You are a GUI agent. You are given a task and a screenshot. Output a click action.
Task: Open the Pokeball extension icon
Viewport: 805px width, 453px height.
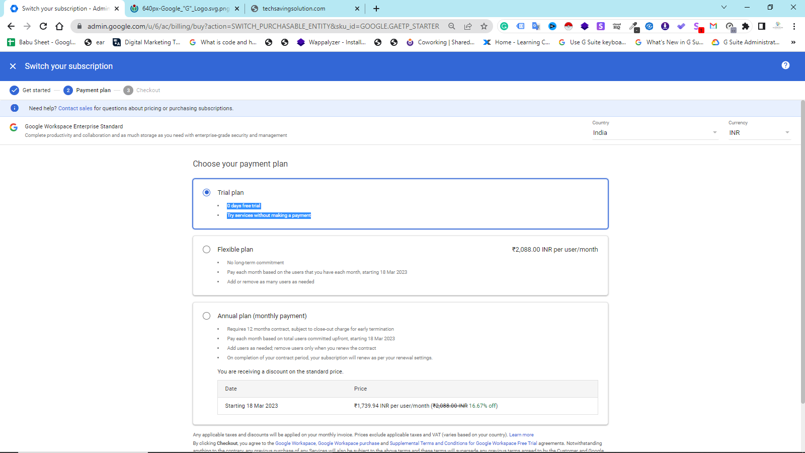coord(569,26)
